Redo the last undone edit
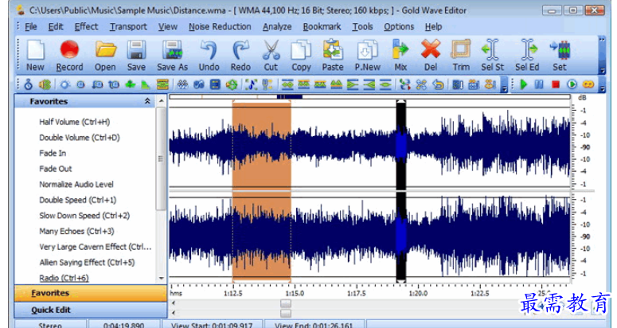This screenshot has width=617, height=328. tap(240, 55)
